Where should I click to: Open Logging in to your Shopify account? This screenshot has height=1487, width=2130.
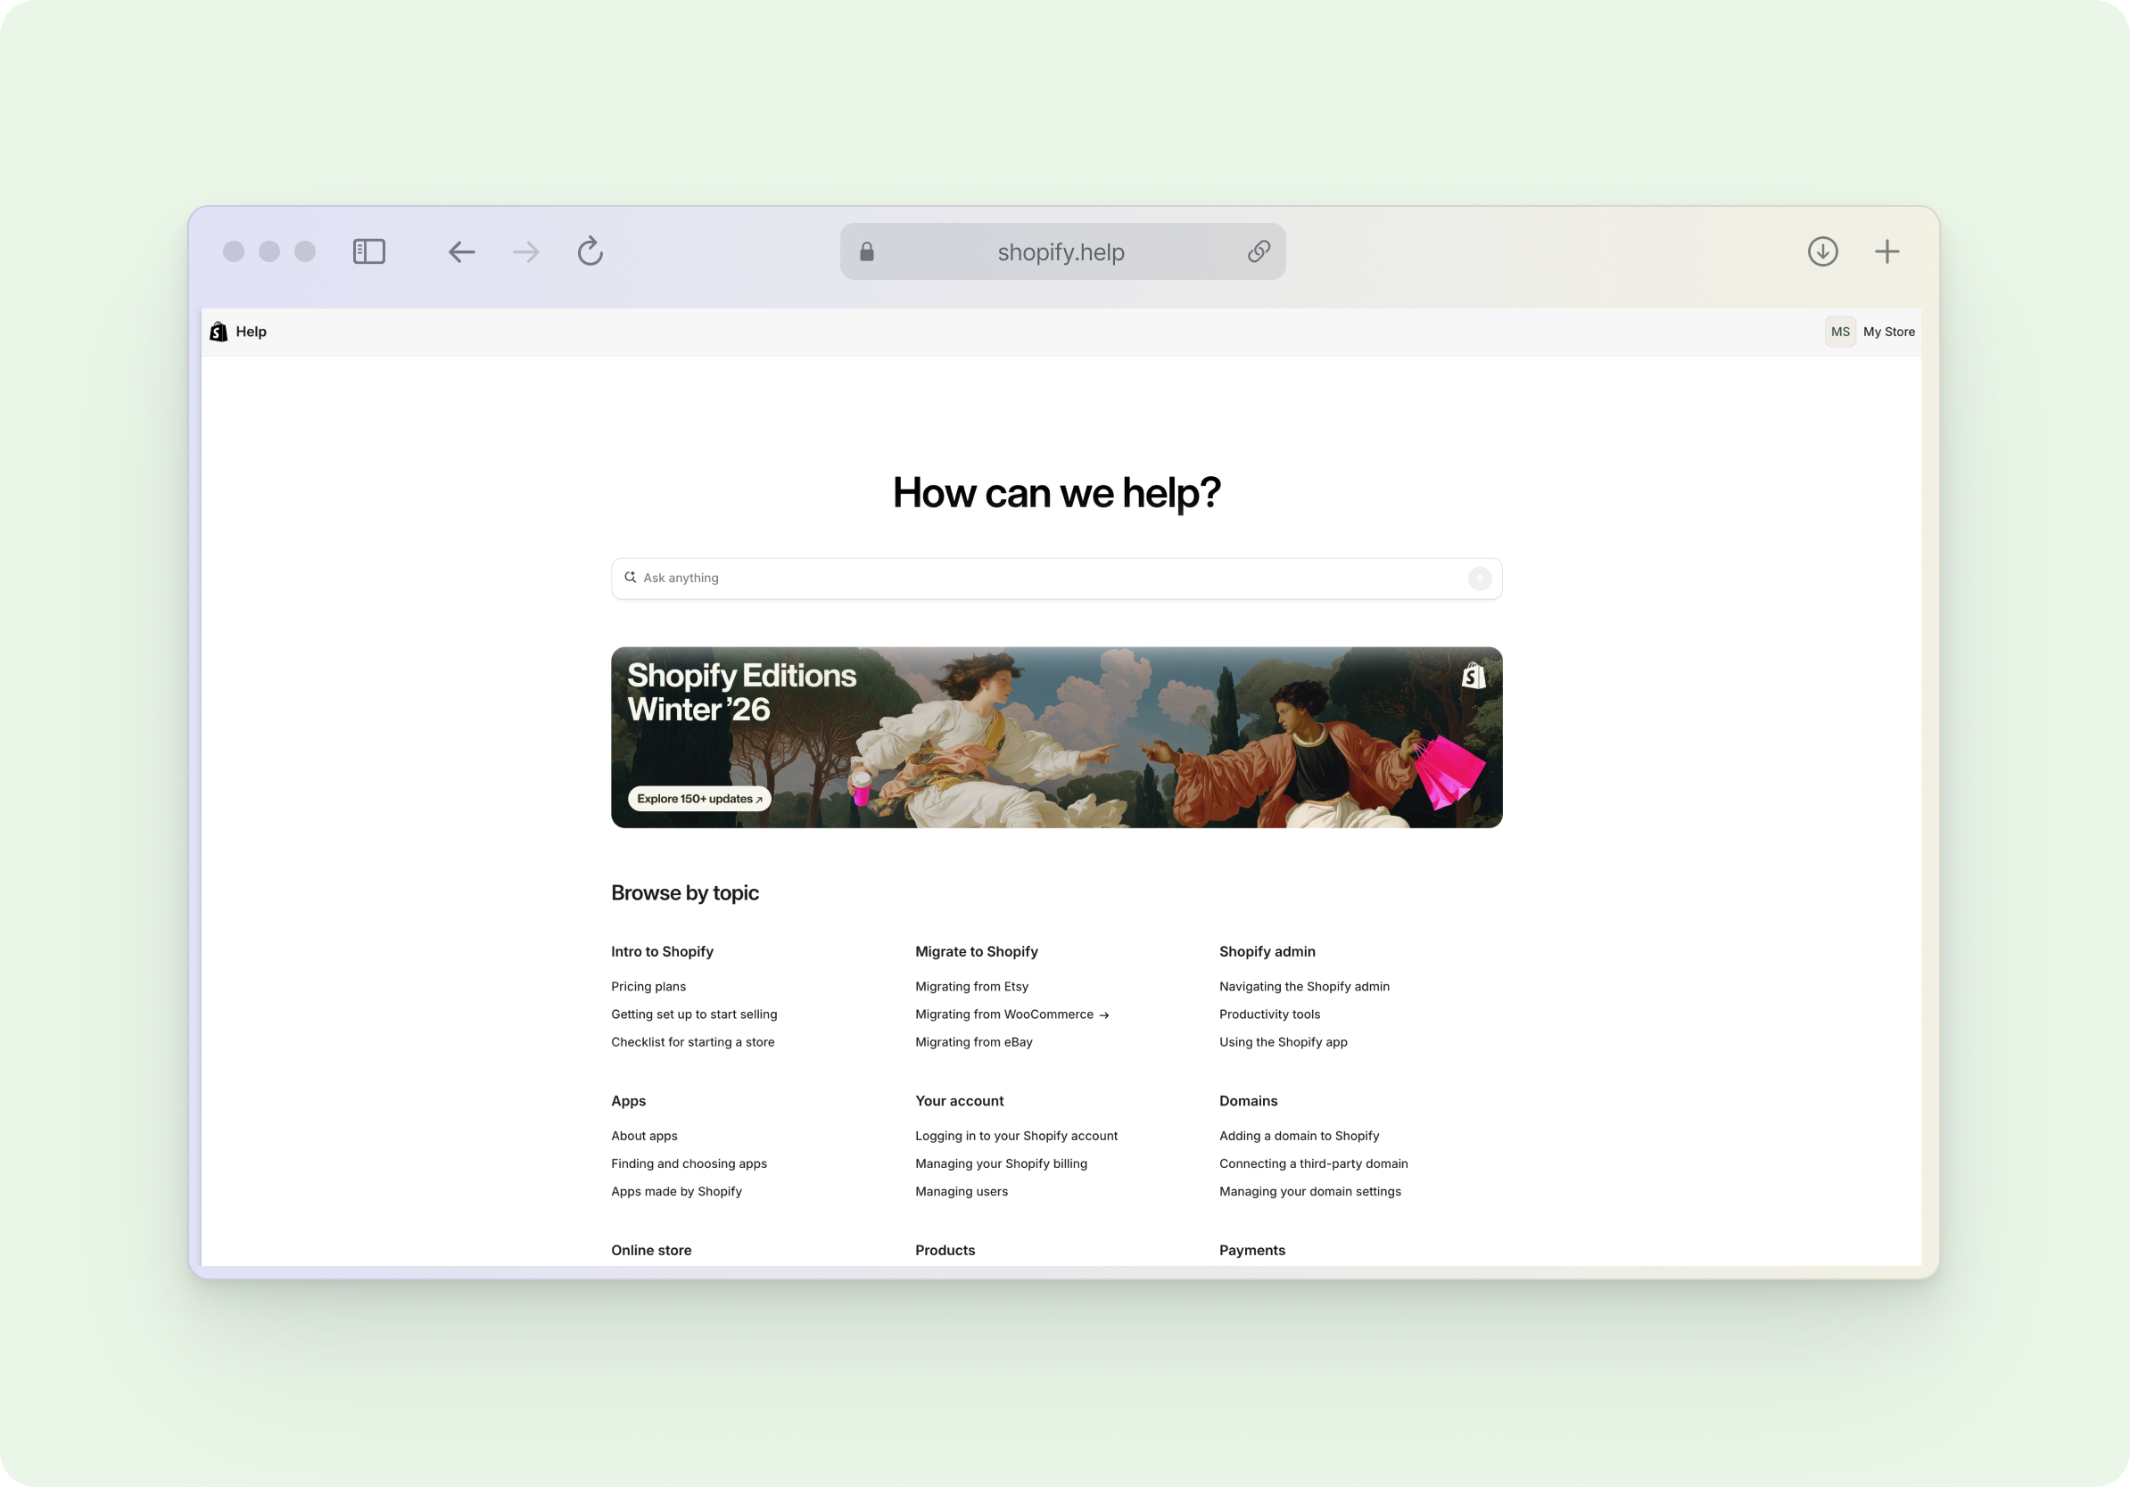[x=1017, y=1136]
